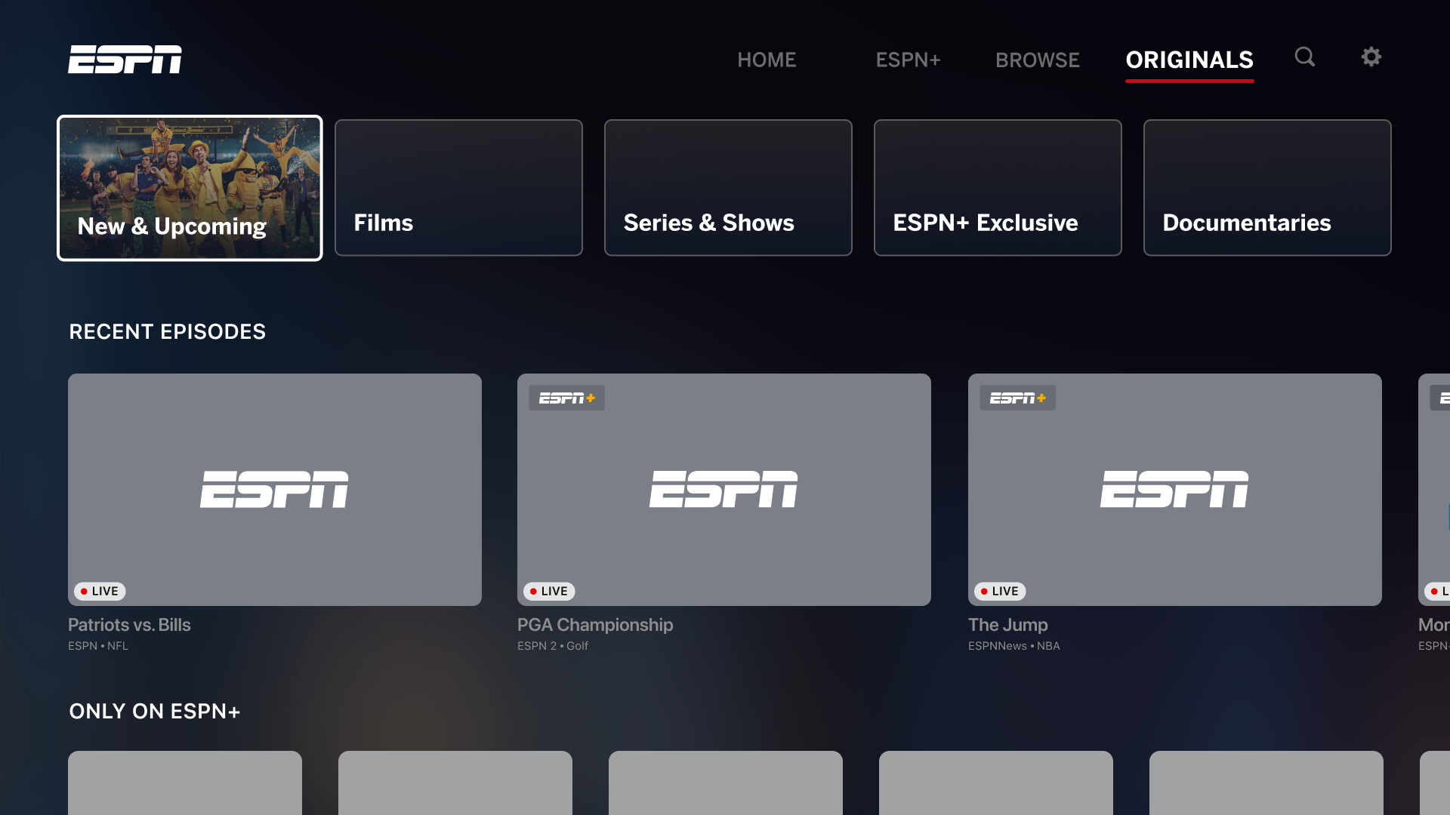Viewport: 1450px width, 815px height.
Task: Open the Films category tile
Action: click(458, 188)
